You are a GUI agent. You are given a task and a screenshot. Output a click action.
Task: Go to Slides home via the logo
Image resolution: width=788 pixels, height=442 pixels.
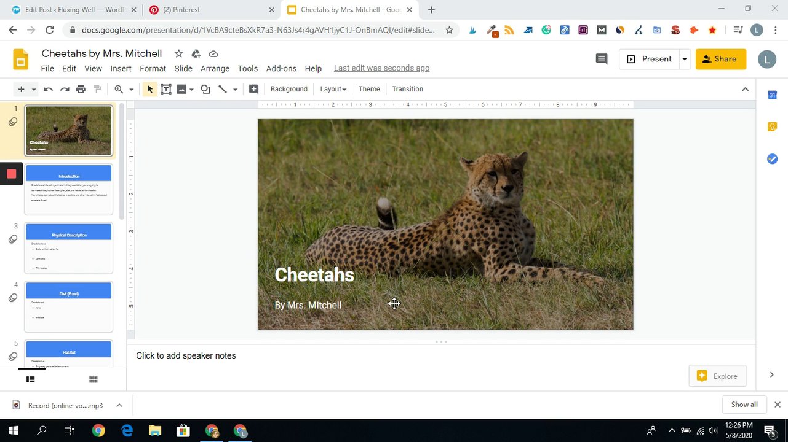click(x=21, y=60)
